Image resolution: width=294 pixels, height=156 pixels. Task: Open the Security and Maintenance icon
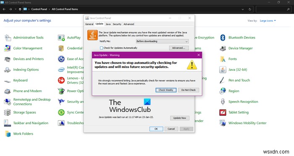tap(61, 102)
